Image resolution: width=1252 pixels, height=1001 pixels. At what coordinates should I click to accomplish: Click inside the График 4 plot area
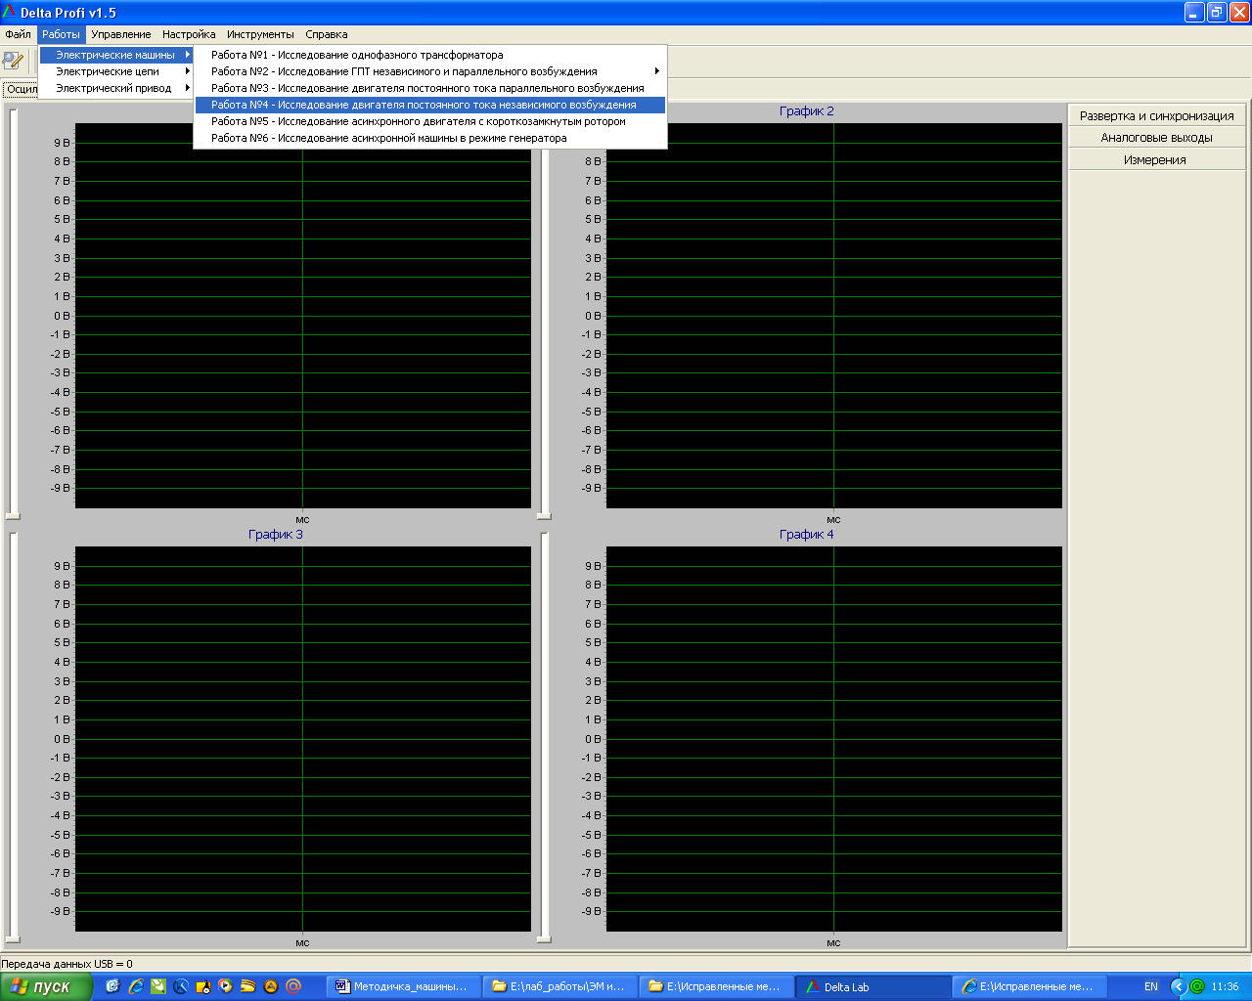[x=834, y=739]
